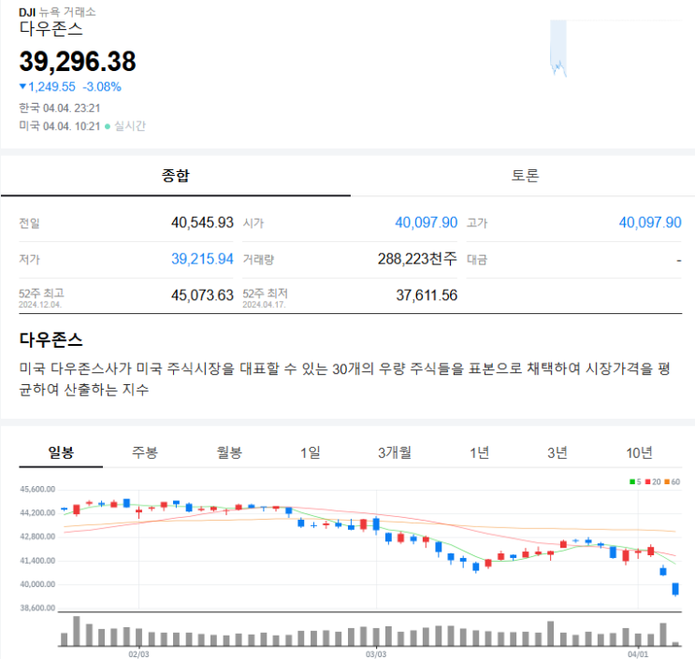Click the 2024.04.17. date under 52주 최저
695x659 pixels.
264,305
